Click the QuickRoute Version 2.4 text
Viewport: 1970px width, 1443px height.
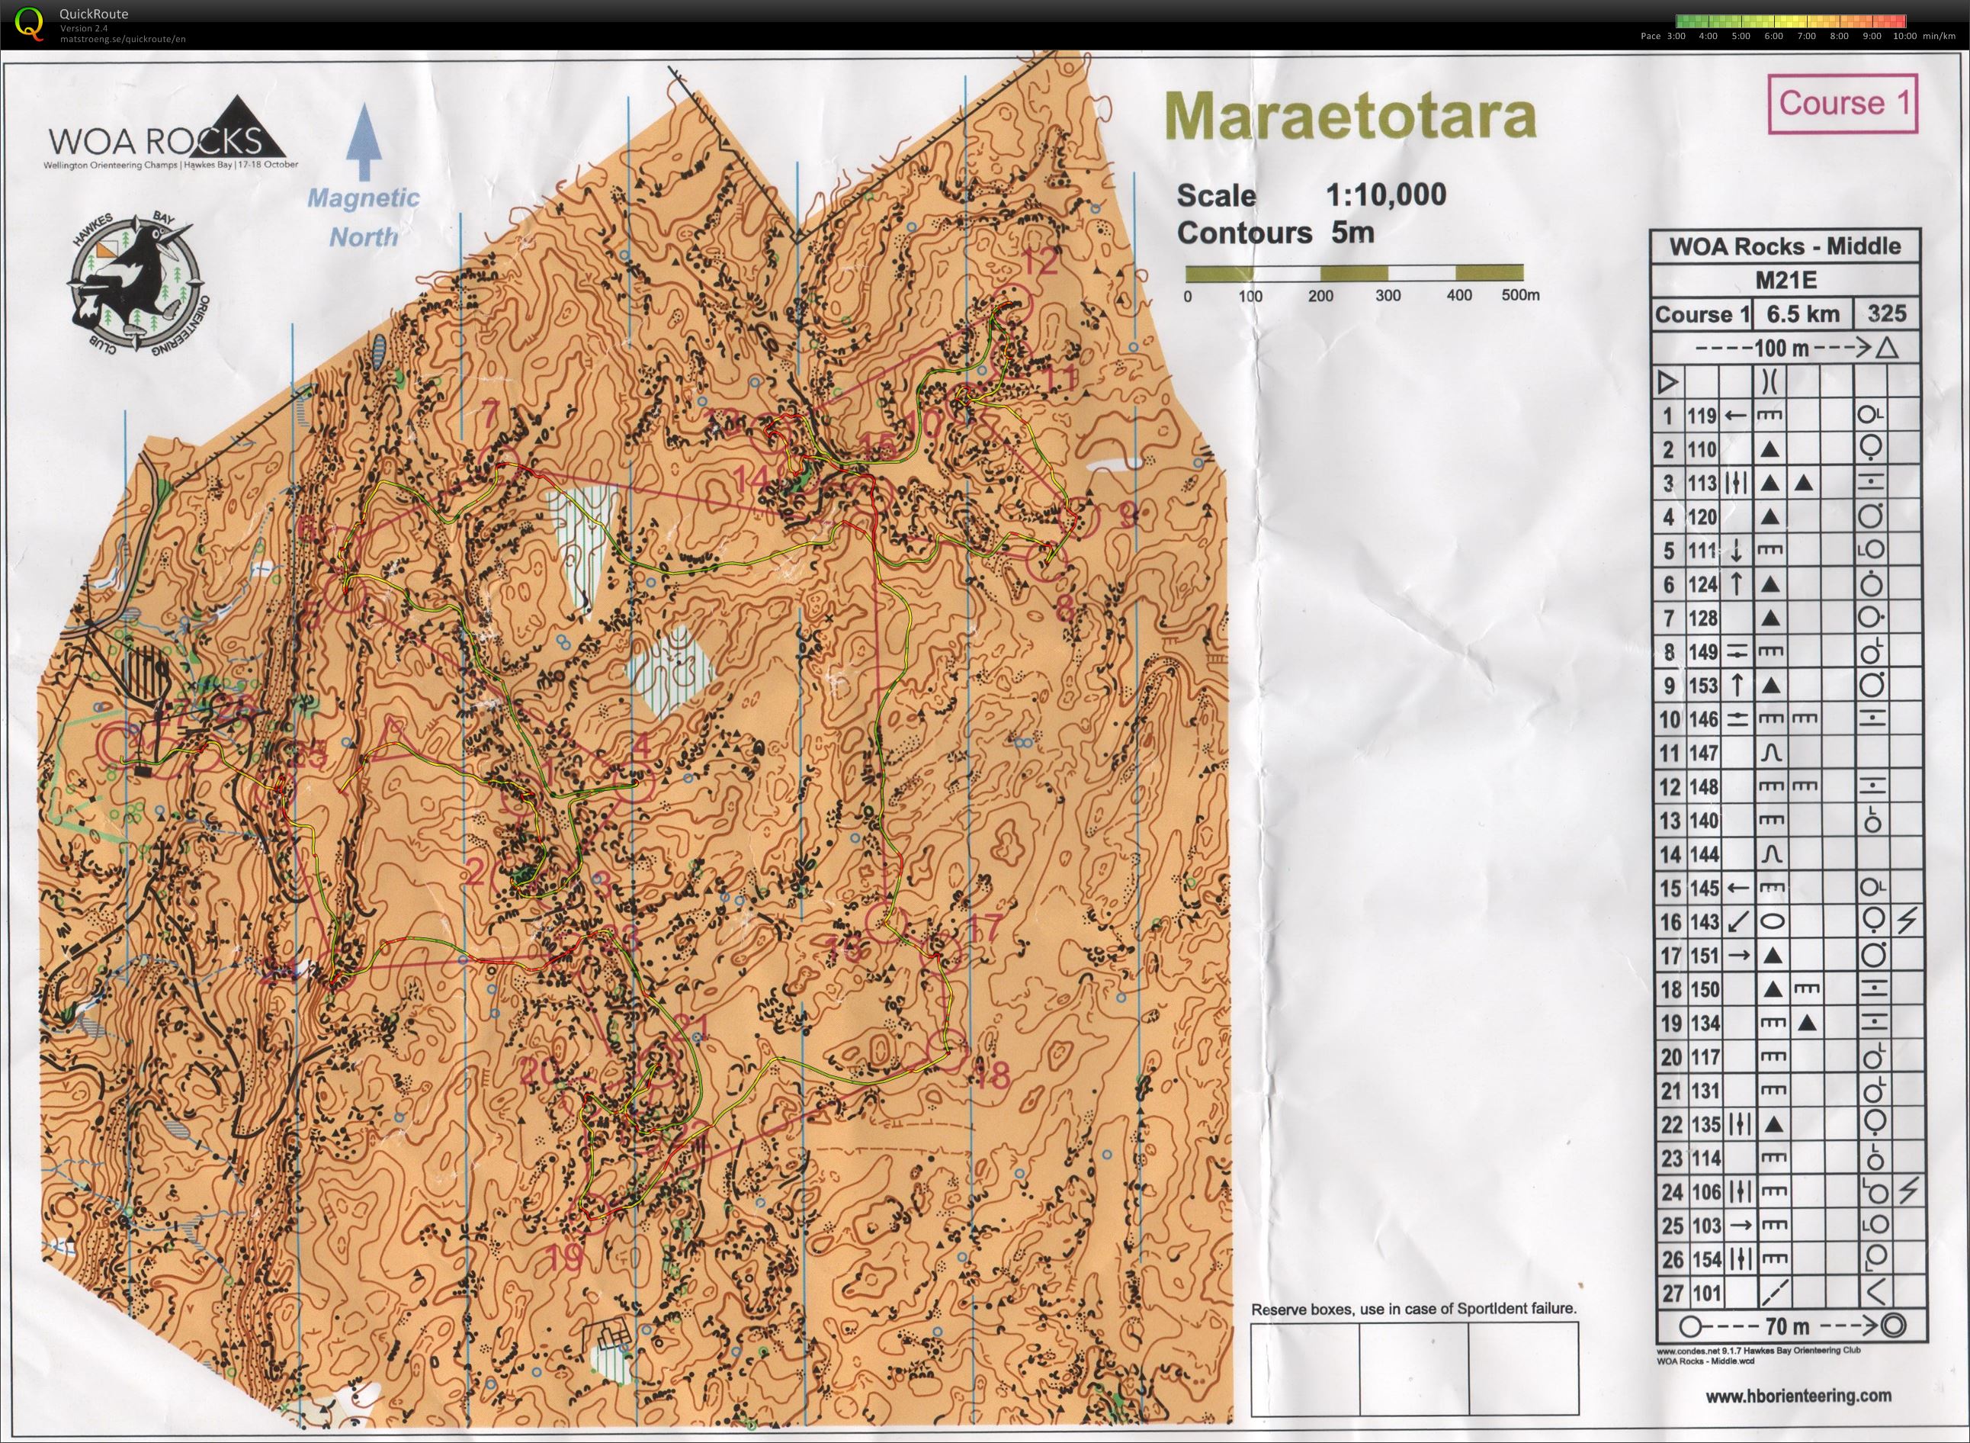84,28
